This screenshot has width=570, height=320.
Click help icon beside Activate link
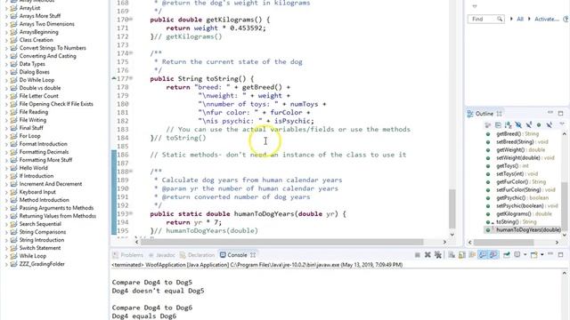tap(566, 19)
